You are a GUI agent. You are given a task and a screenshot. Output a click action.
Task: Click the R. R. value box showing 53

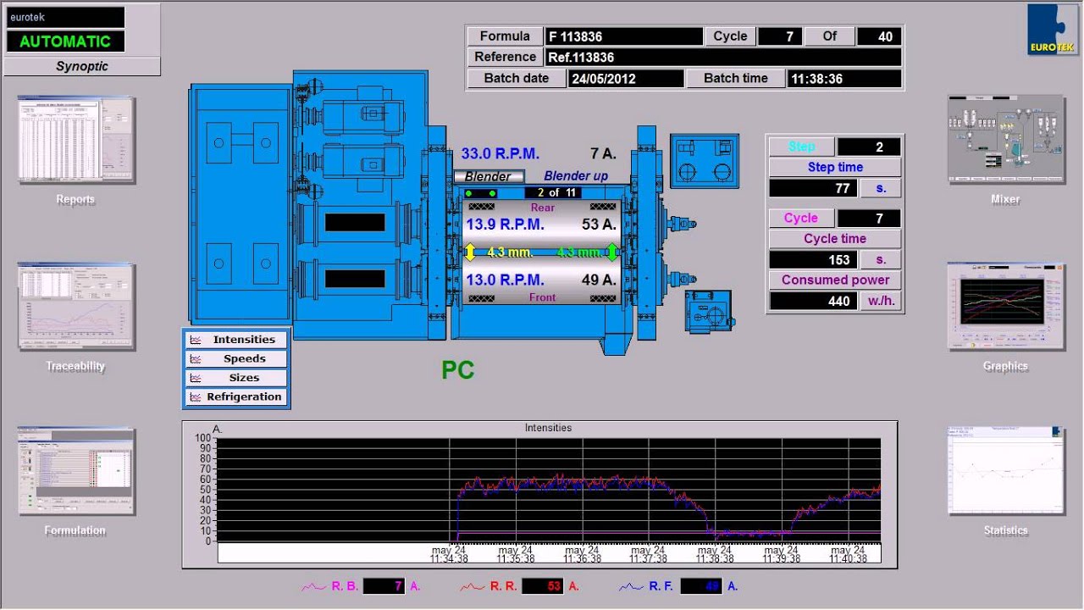point(543,586)
